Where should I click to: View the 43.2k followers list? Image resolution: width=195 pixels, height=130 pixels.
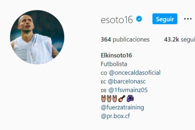click(x=179, y=39)
